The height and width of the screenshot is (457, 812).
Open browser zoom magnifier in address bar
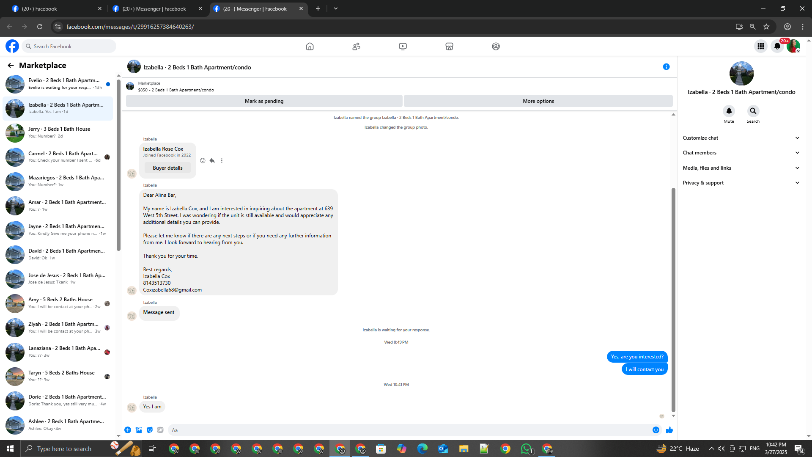pos(752,27)
